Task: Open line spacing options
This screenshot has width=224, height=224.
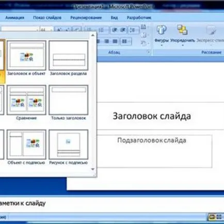Action: coord(134,30)
